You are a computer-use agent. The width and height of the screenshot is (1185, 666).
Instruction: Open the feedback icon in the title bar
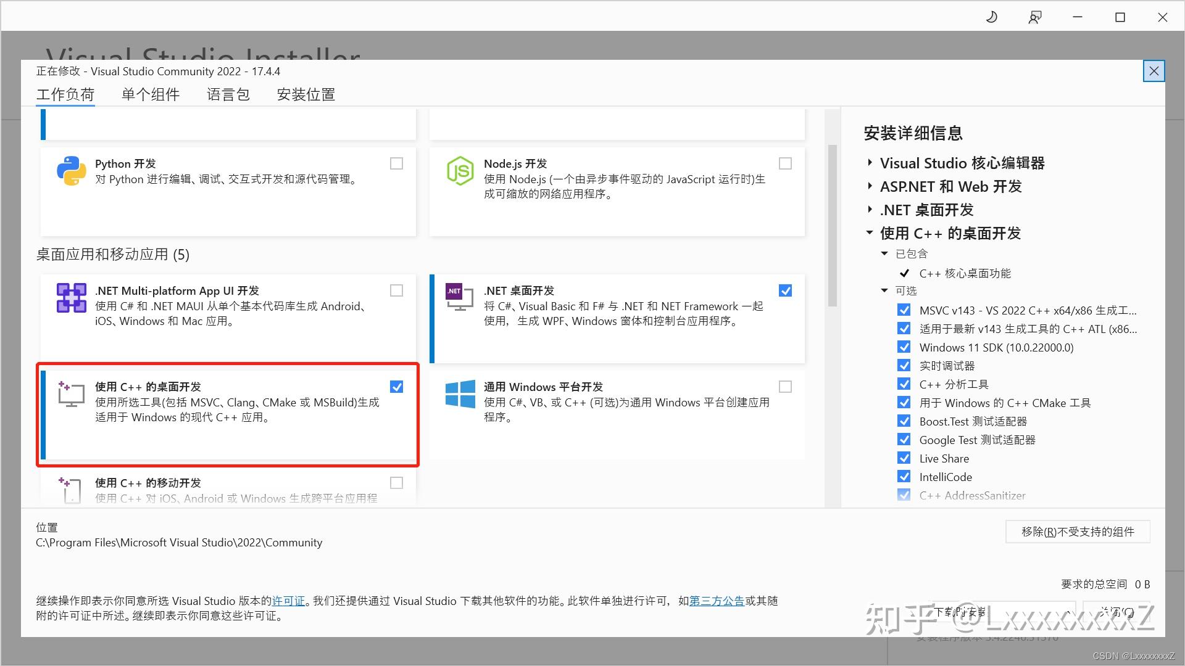(x=1034, y=17)
